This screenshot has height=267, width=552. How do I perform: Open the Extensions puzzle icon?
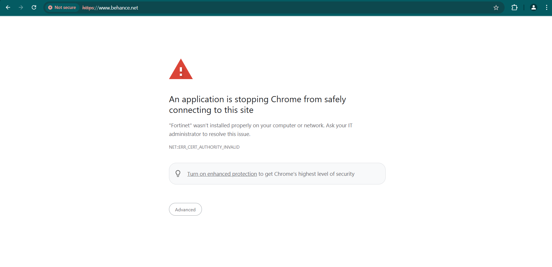click(514, 8)
